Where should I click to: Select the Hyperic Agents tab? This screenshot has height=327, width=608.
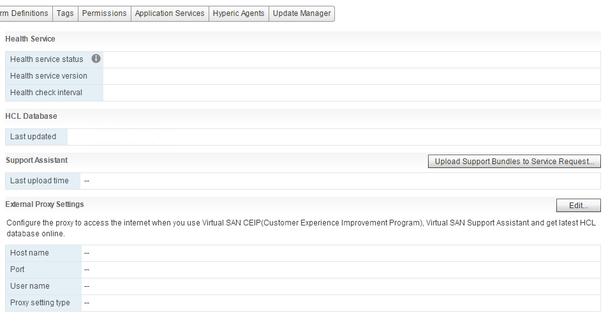coord(239,13)
